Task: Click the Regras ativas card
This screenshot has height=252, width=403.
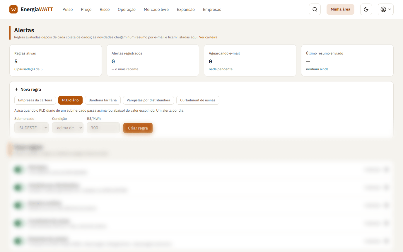Action: coord(56,60)
